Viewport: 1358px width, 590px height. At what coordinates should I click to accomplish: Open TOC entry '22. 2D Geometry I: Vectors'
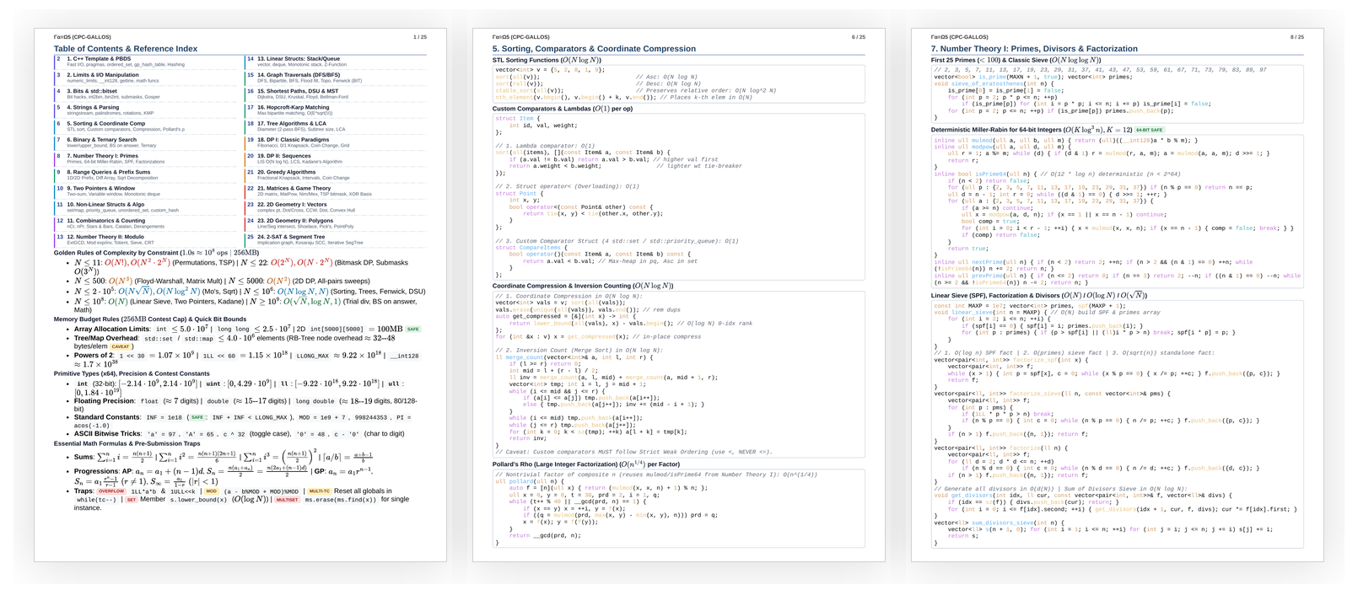pyautogui.click(x=292, y=204)
